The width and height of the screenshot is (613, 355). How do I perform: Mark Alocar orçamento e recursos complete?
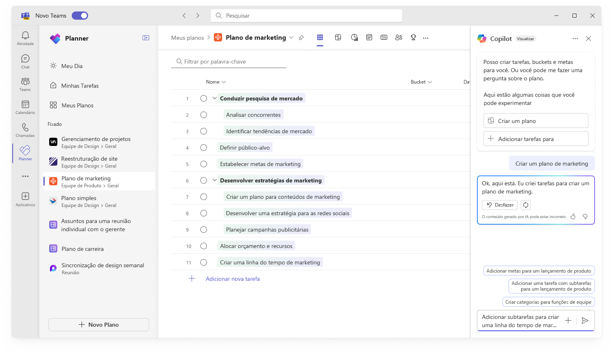(204, 246)
